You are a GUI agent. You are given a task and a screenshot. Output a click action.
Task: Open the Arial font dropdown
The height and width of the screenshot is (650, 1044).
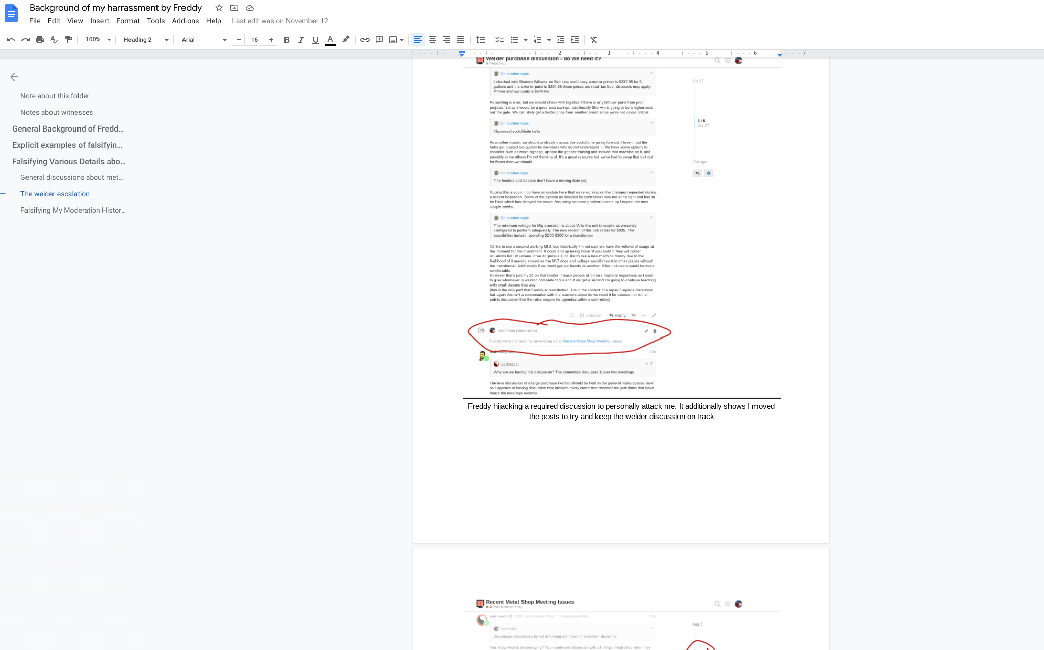204,40
